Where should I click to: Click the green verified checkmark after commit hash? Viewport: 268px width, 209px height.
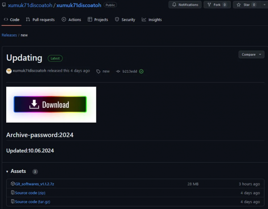point(141,71)
